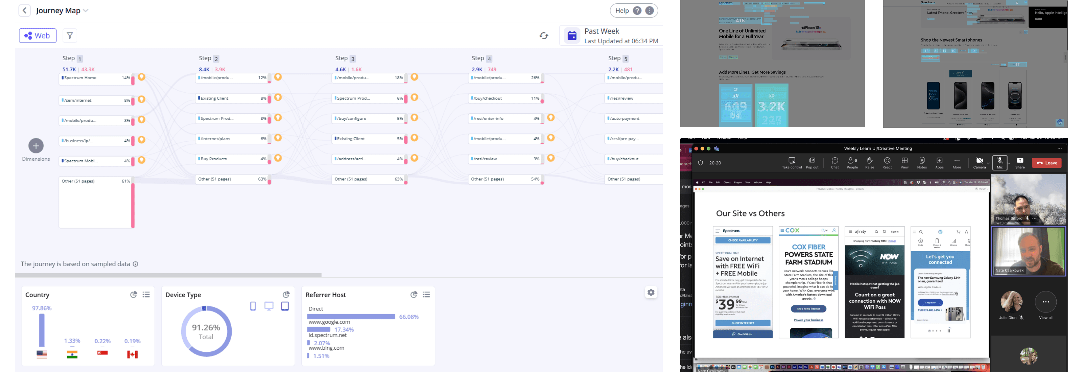
Task: Open the journey filter funnel icon
Action: [70, 36]
